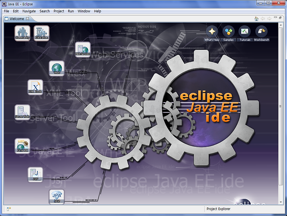Click the Project Explorer status bar label

tap(218, 209)
